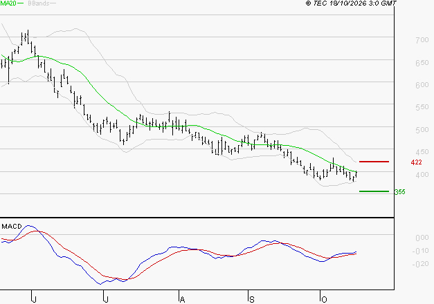Viewport: 434px width, 304px height.
Task: Click the 450 price axis label
Action: point(422,152)
